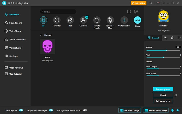This screenshot has width=182, height=114.
Task: Click the Pitch slider track
Action: click(x=163, y=57)
